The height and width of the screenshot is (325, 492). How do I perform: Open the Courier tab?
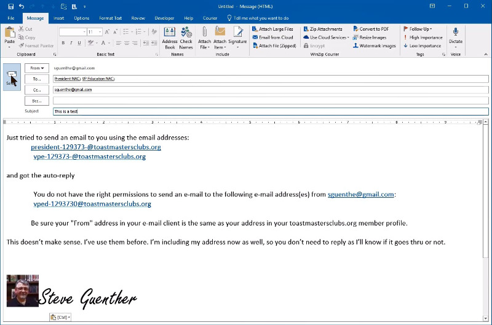point(210,18)
